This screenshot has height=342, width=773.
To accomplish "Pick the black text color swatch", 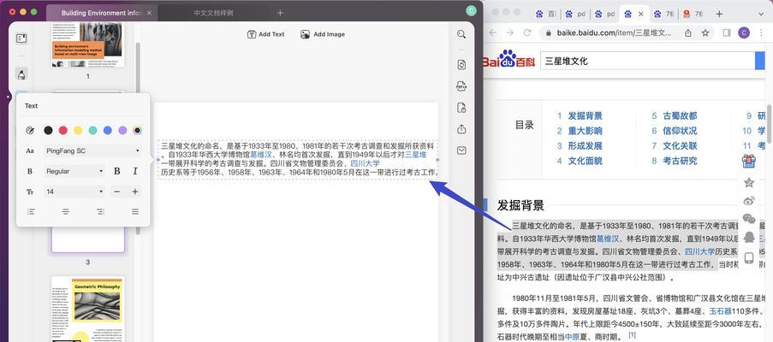I will click(x=48, y=131).
